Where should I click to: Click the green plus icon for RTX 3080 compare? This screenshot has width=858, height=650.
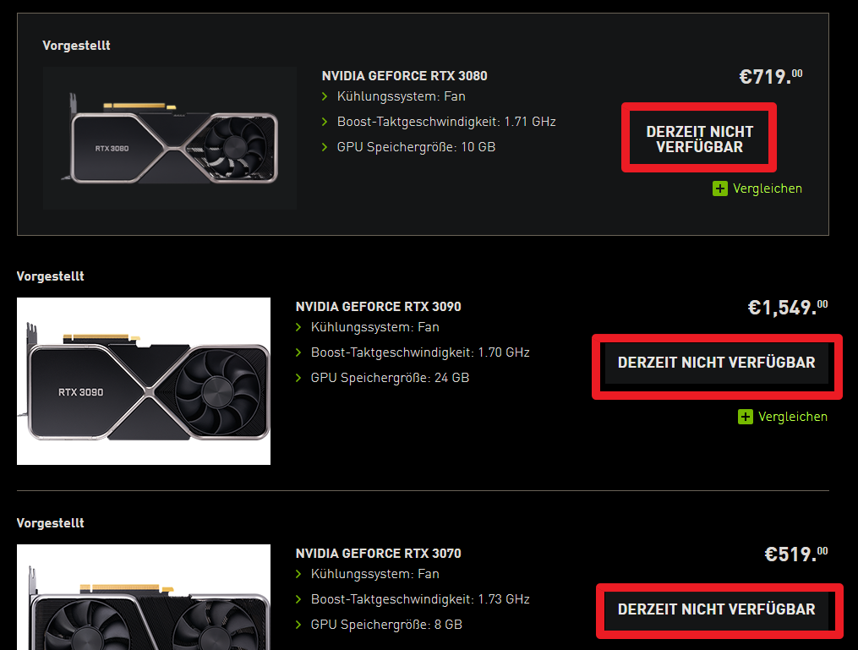719,188
